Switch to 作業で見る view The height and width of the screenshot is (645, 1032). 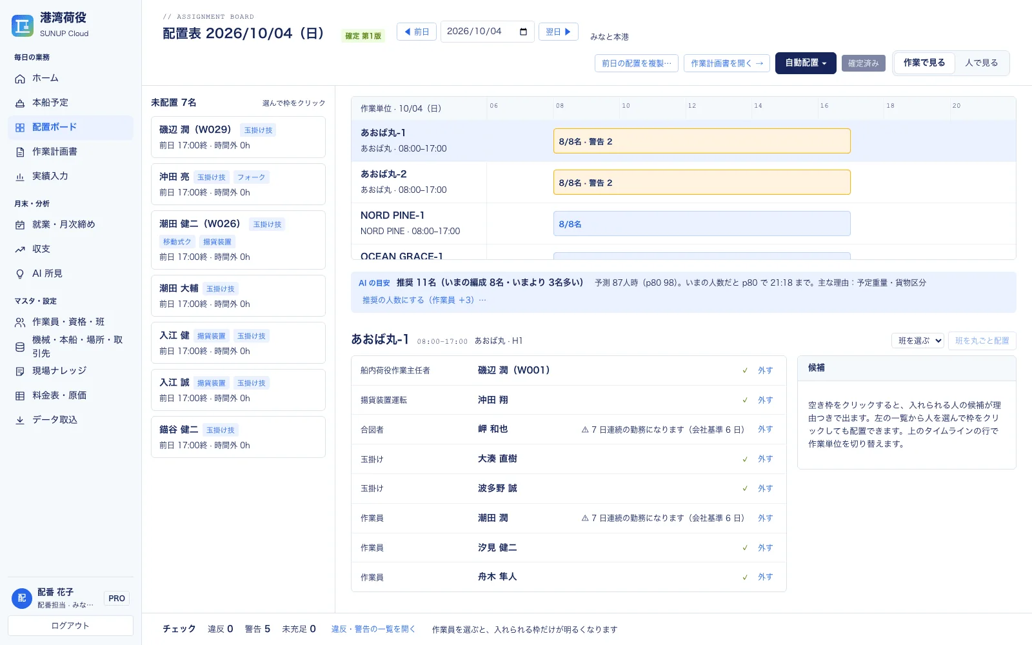coord(924,63)
